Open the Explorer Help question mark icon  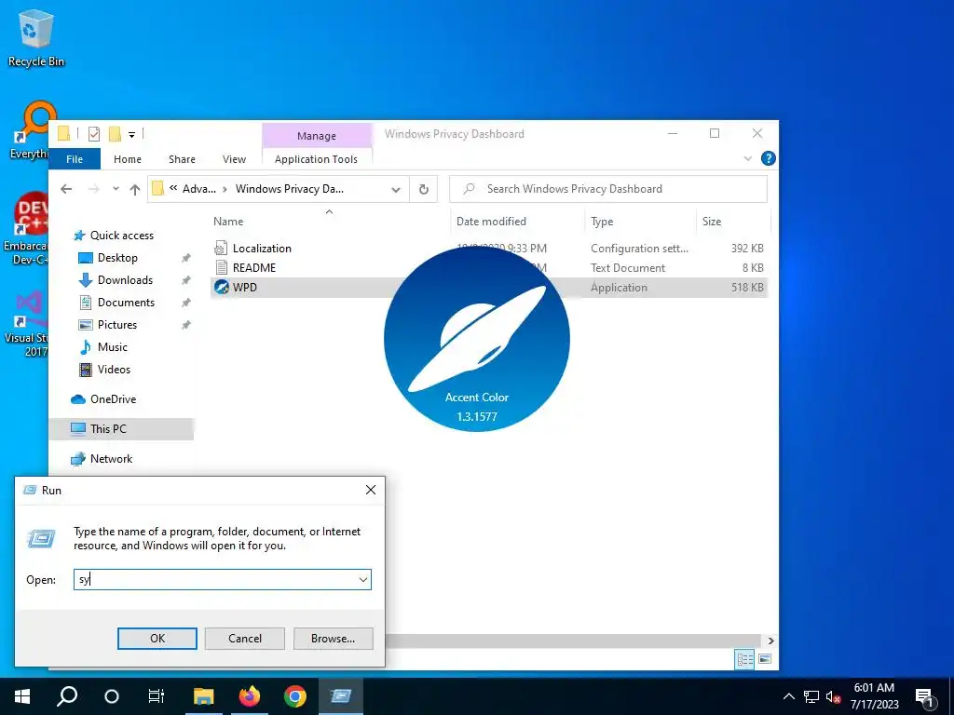point(769,158)
